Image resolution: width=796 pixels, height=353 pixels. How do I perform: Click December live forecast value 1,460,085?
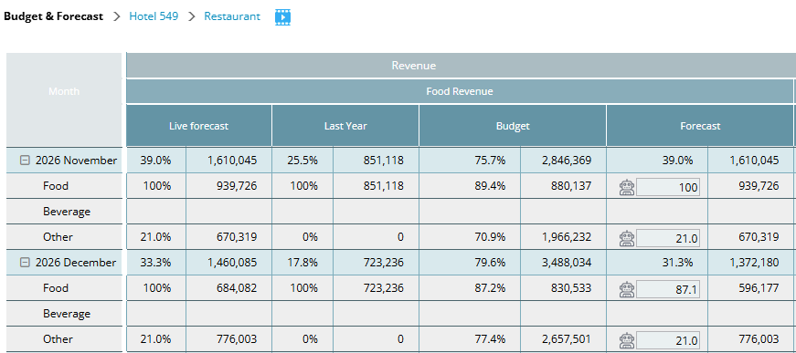[232, 263]
